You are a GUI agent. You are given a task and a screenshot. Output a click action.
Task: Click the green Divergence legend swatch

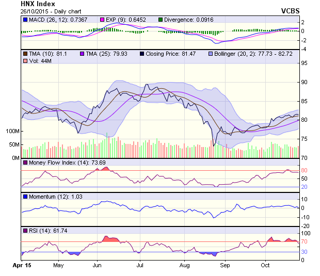pyautogui.click(x=161, y=20)
